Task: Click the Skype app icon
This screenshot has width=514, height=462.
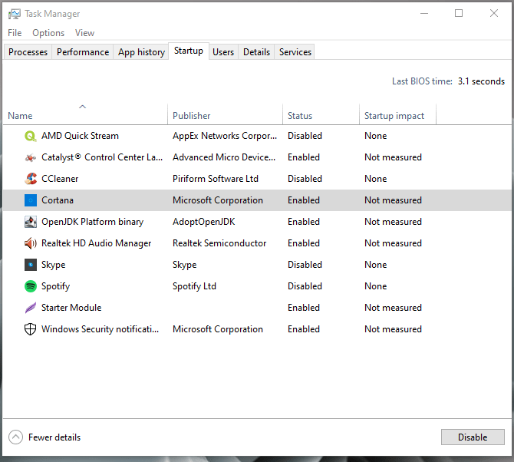Action: (x=31, y=265)
